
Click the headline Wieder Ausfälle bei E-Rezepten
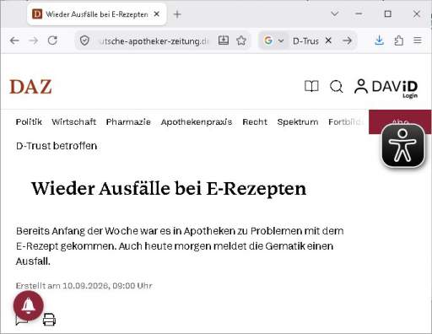(169, 188)
